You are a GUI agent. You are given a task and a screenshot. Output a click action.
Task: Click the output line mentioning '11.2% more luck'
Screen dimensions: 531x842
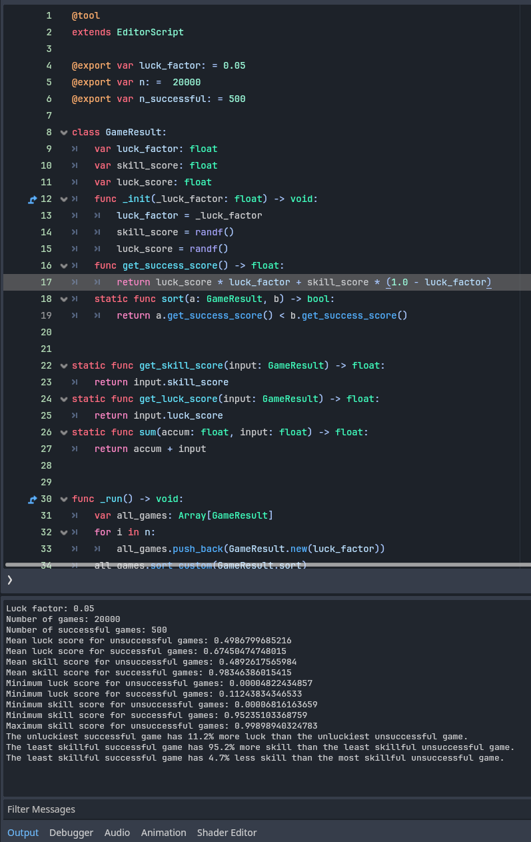[x=237, y=736]
